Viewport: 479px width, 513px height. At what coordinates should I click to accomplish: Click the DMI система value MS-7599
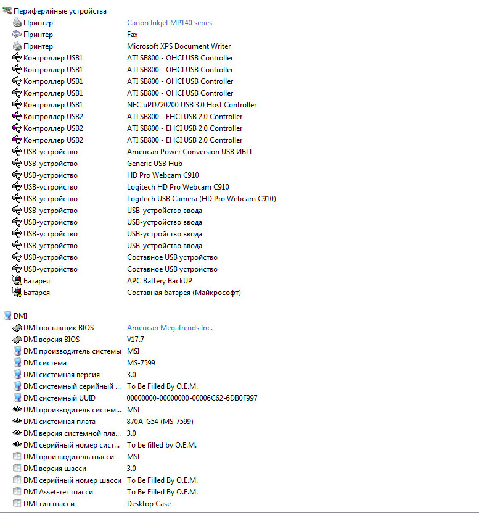(x=141, y=363)
